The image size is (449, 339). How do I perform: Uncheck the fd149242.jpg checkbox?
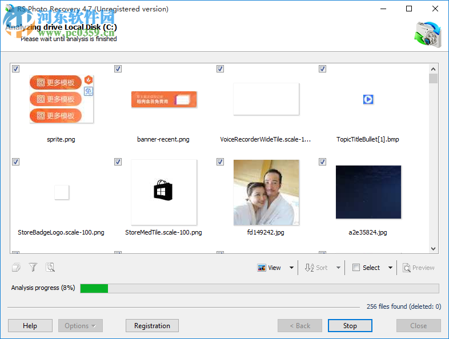220,162
